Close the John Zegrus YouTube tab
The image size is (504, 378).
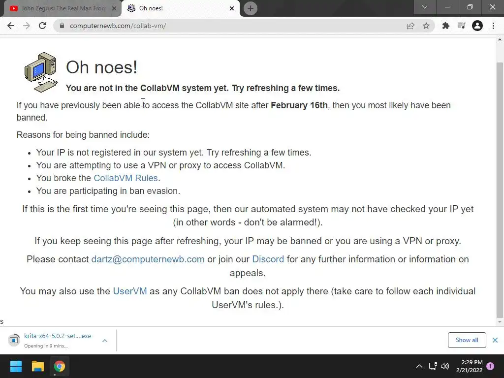[x=114, y=8]
